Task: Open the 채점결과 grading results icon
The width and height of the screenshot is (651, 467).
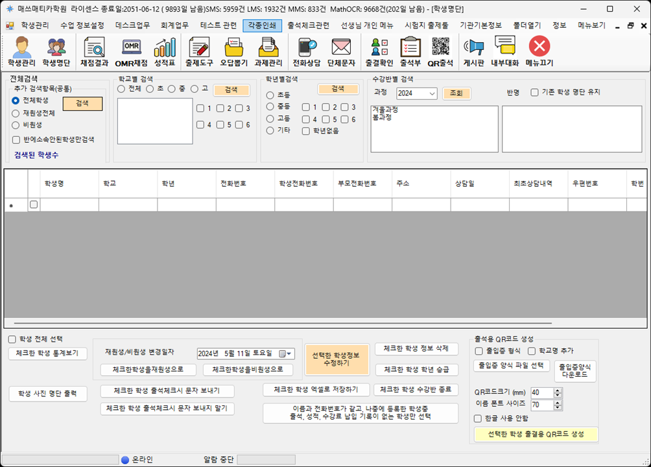Action: [x=94, y=52]
